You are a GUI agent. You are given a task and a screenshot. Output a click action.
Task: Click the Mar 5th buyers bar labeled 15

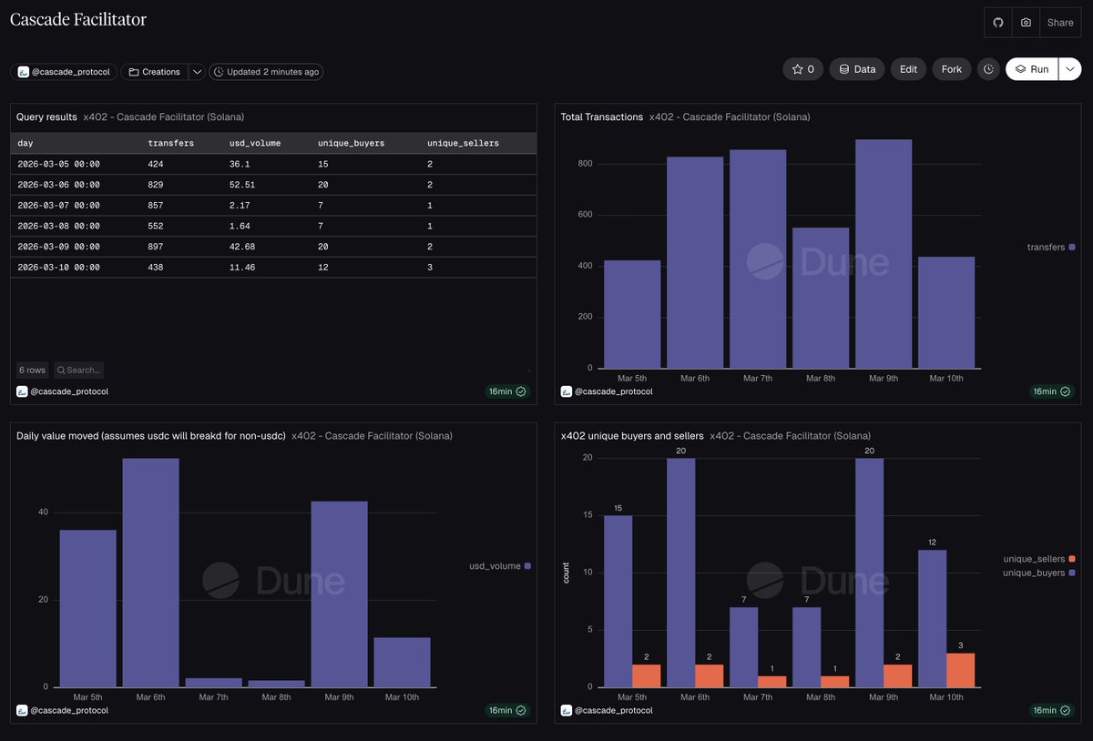coord(618,602)
